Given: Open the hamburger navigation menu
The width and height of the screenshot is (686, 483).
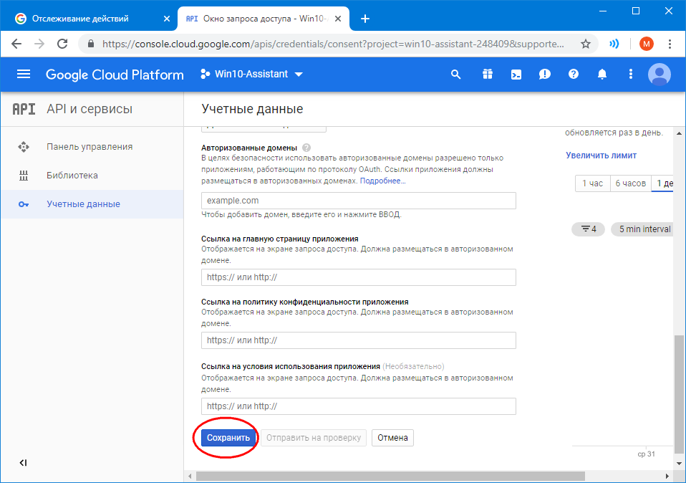Looking at the screenshot, I should 24,75.
